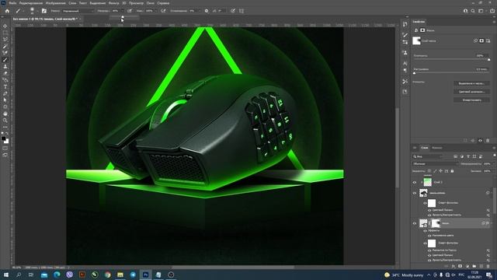Click the Цветовой диапазон button

pyautogui.click(x=471, y=92)
